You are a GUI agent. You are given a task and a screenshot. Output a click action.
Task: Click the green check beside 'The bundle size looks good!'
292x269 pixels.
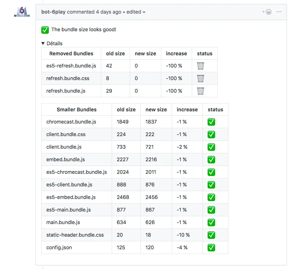[45, 30]
